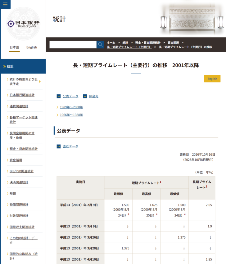The width and height of the screenshot is (226, 264).
Task: Click the 最頻値 column header
Action: 118,194
